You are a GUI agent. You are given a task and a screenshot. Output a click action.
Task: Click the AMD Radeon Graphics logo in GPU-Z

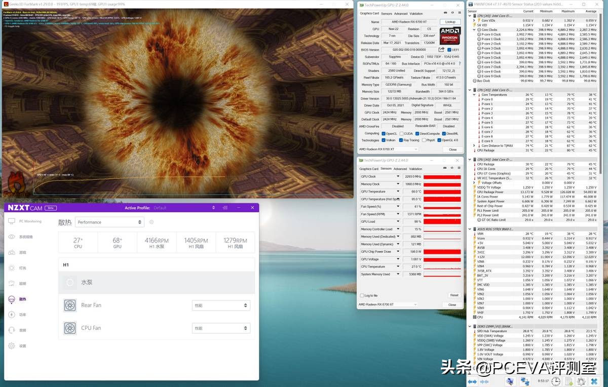(x=449, y=35)
